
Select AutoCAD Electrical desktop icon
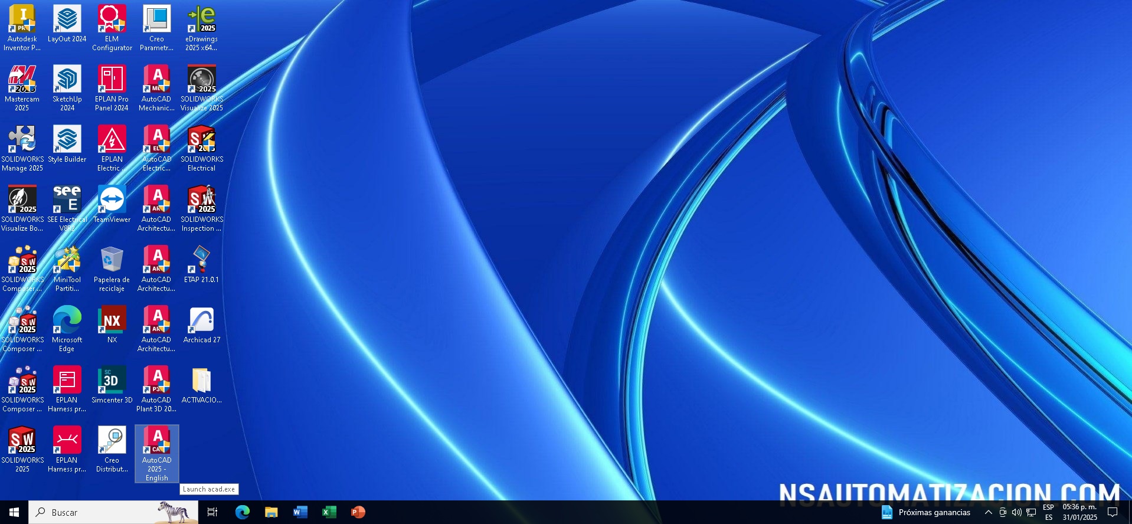pyautogui.click(x=157, y=148)
